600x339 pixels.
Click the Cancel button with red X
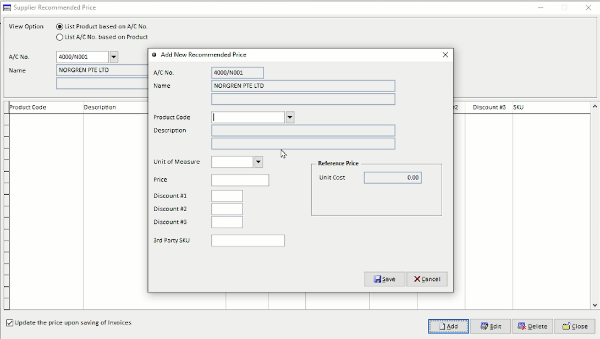pyautogui.click(x=427, y=279)
